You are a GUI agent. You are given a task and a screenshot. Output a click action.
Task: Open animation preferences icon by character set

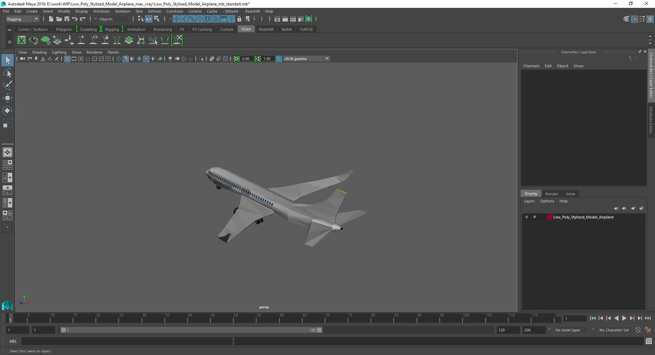tap(648, 330)
